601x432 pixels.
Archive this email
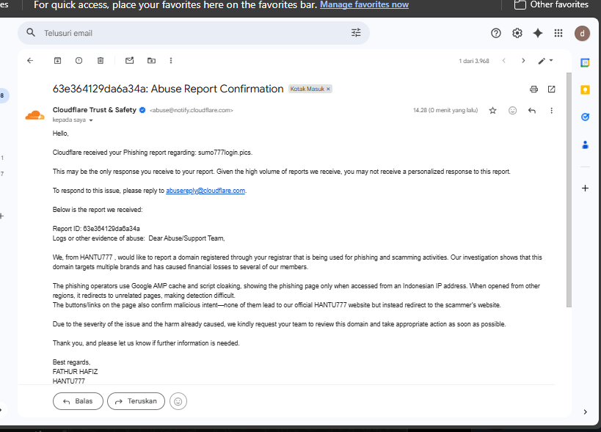[57, 61]
